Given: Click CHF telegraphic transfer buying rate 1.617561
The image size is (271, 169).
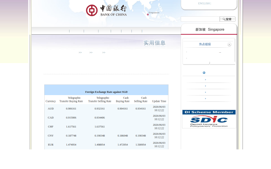Looking at the screenshot, I should click(x=71, y=127).
